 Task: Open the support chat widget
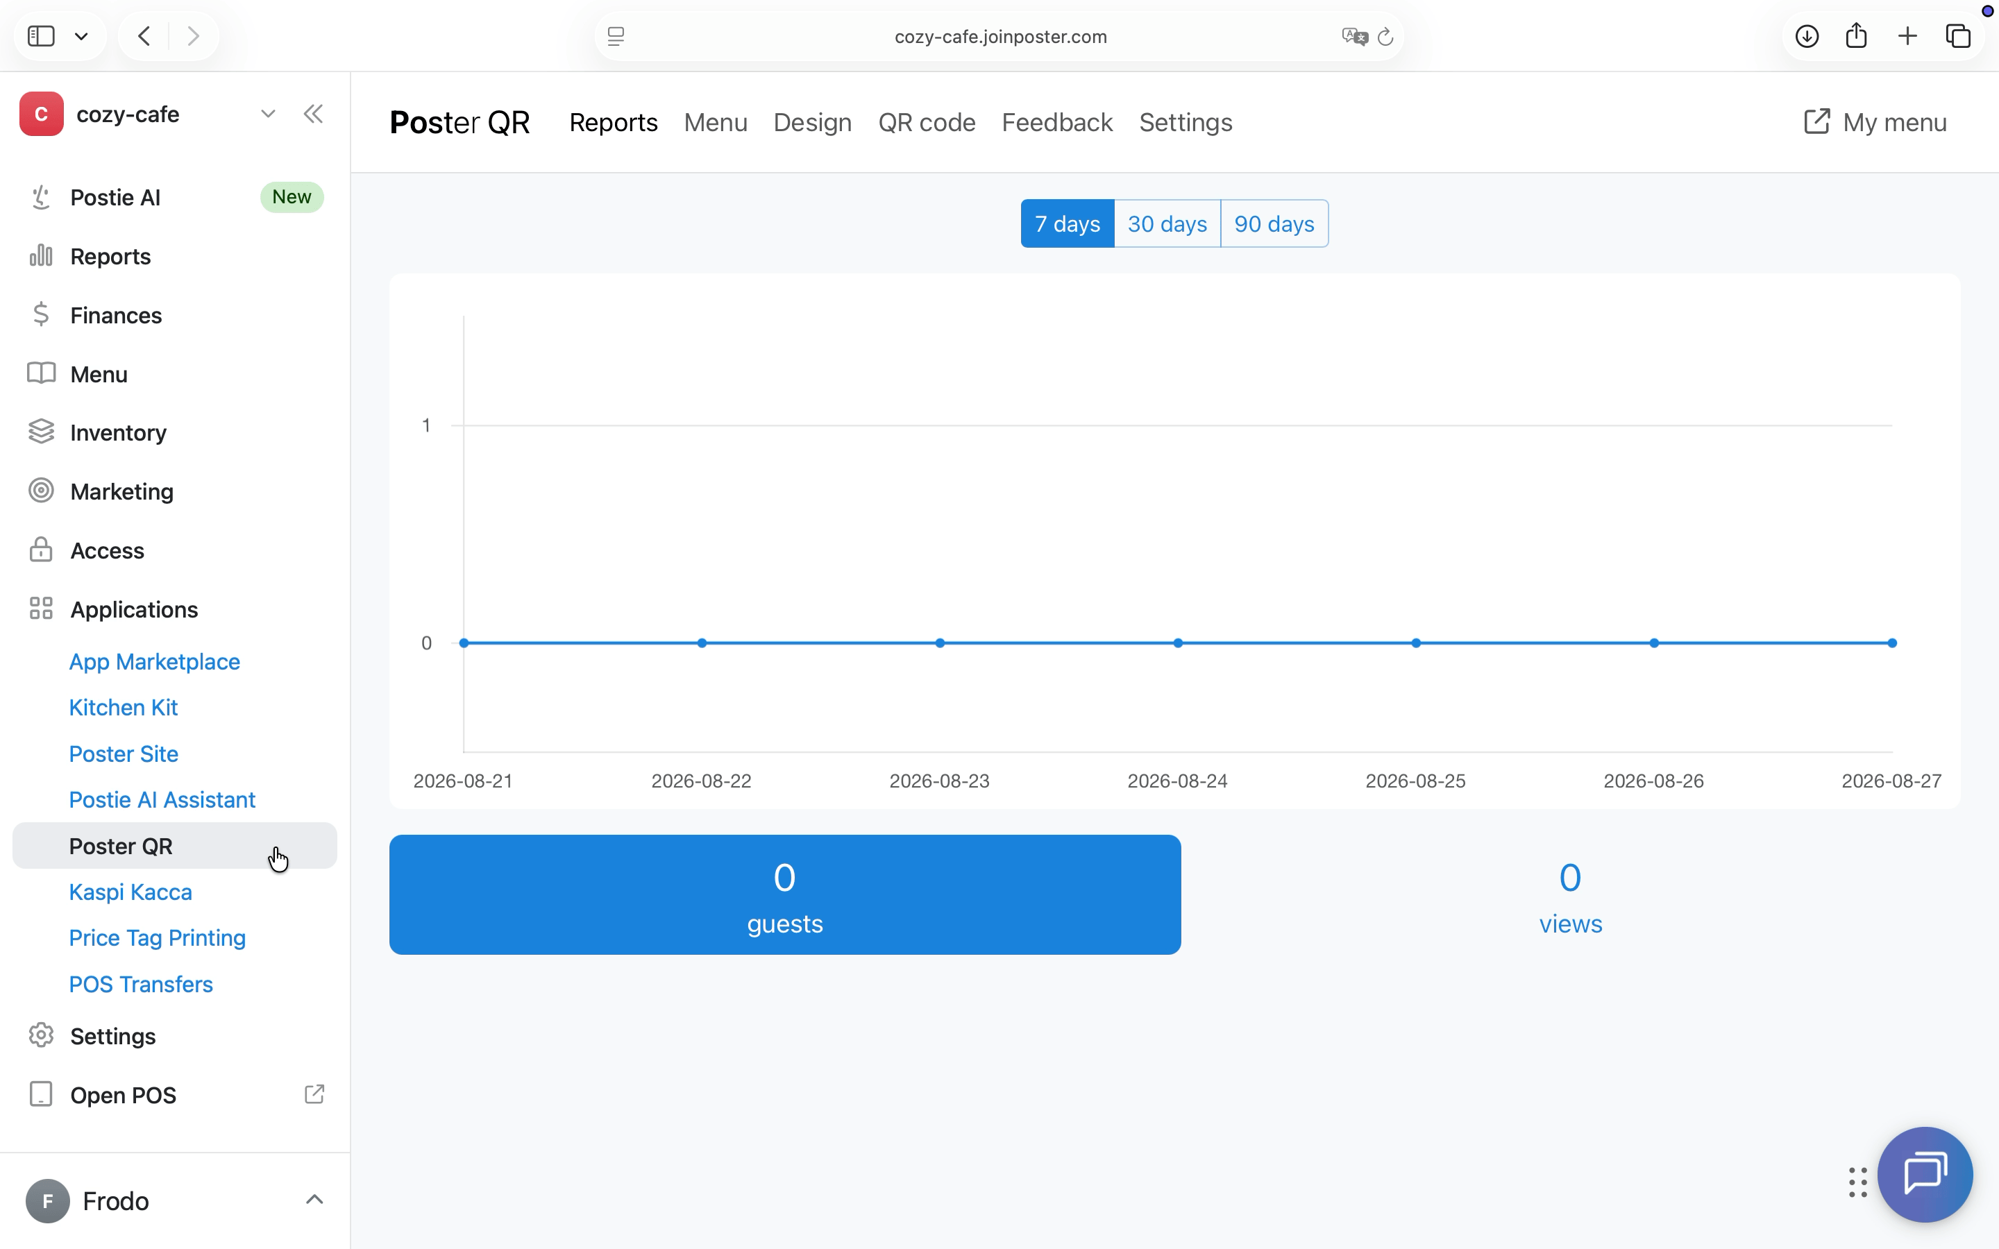[1925, 1174]
